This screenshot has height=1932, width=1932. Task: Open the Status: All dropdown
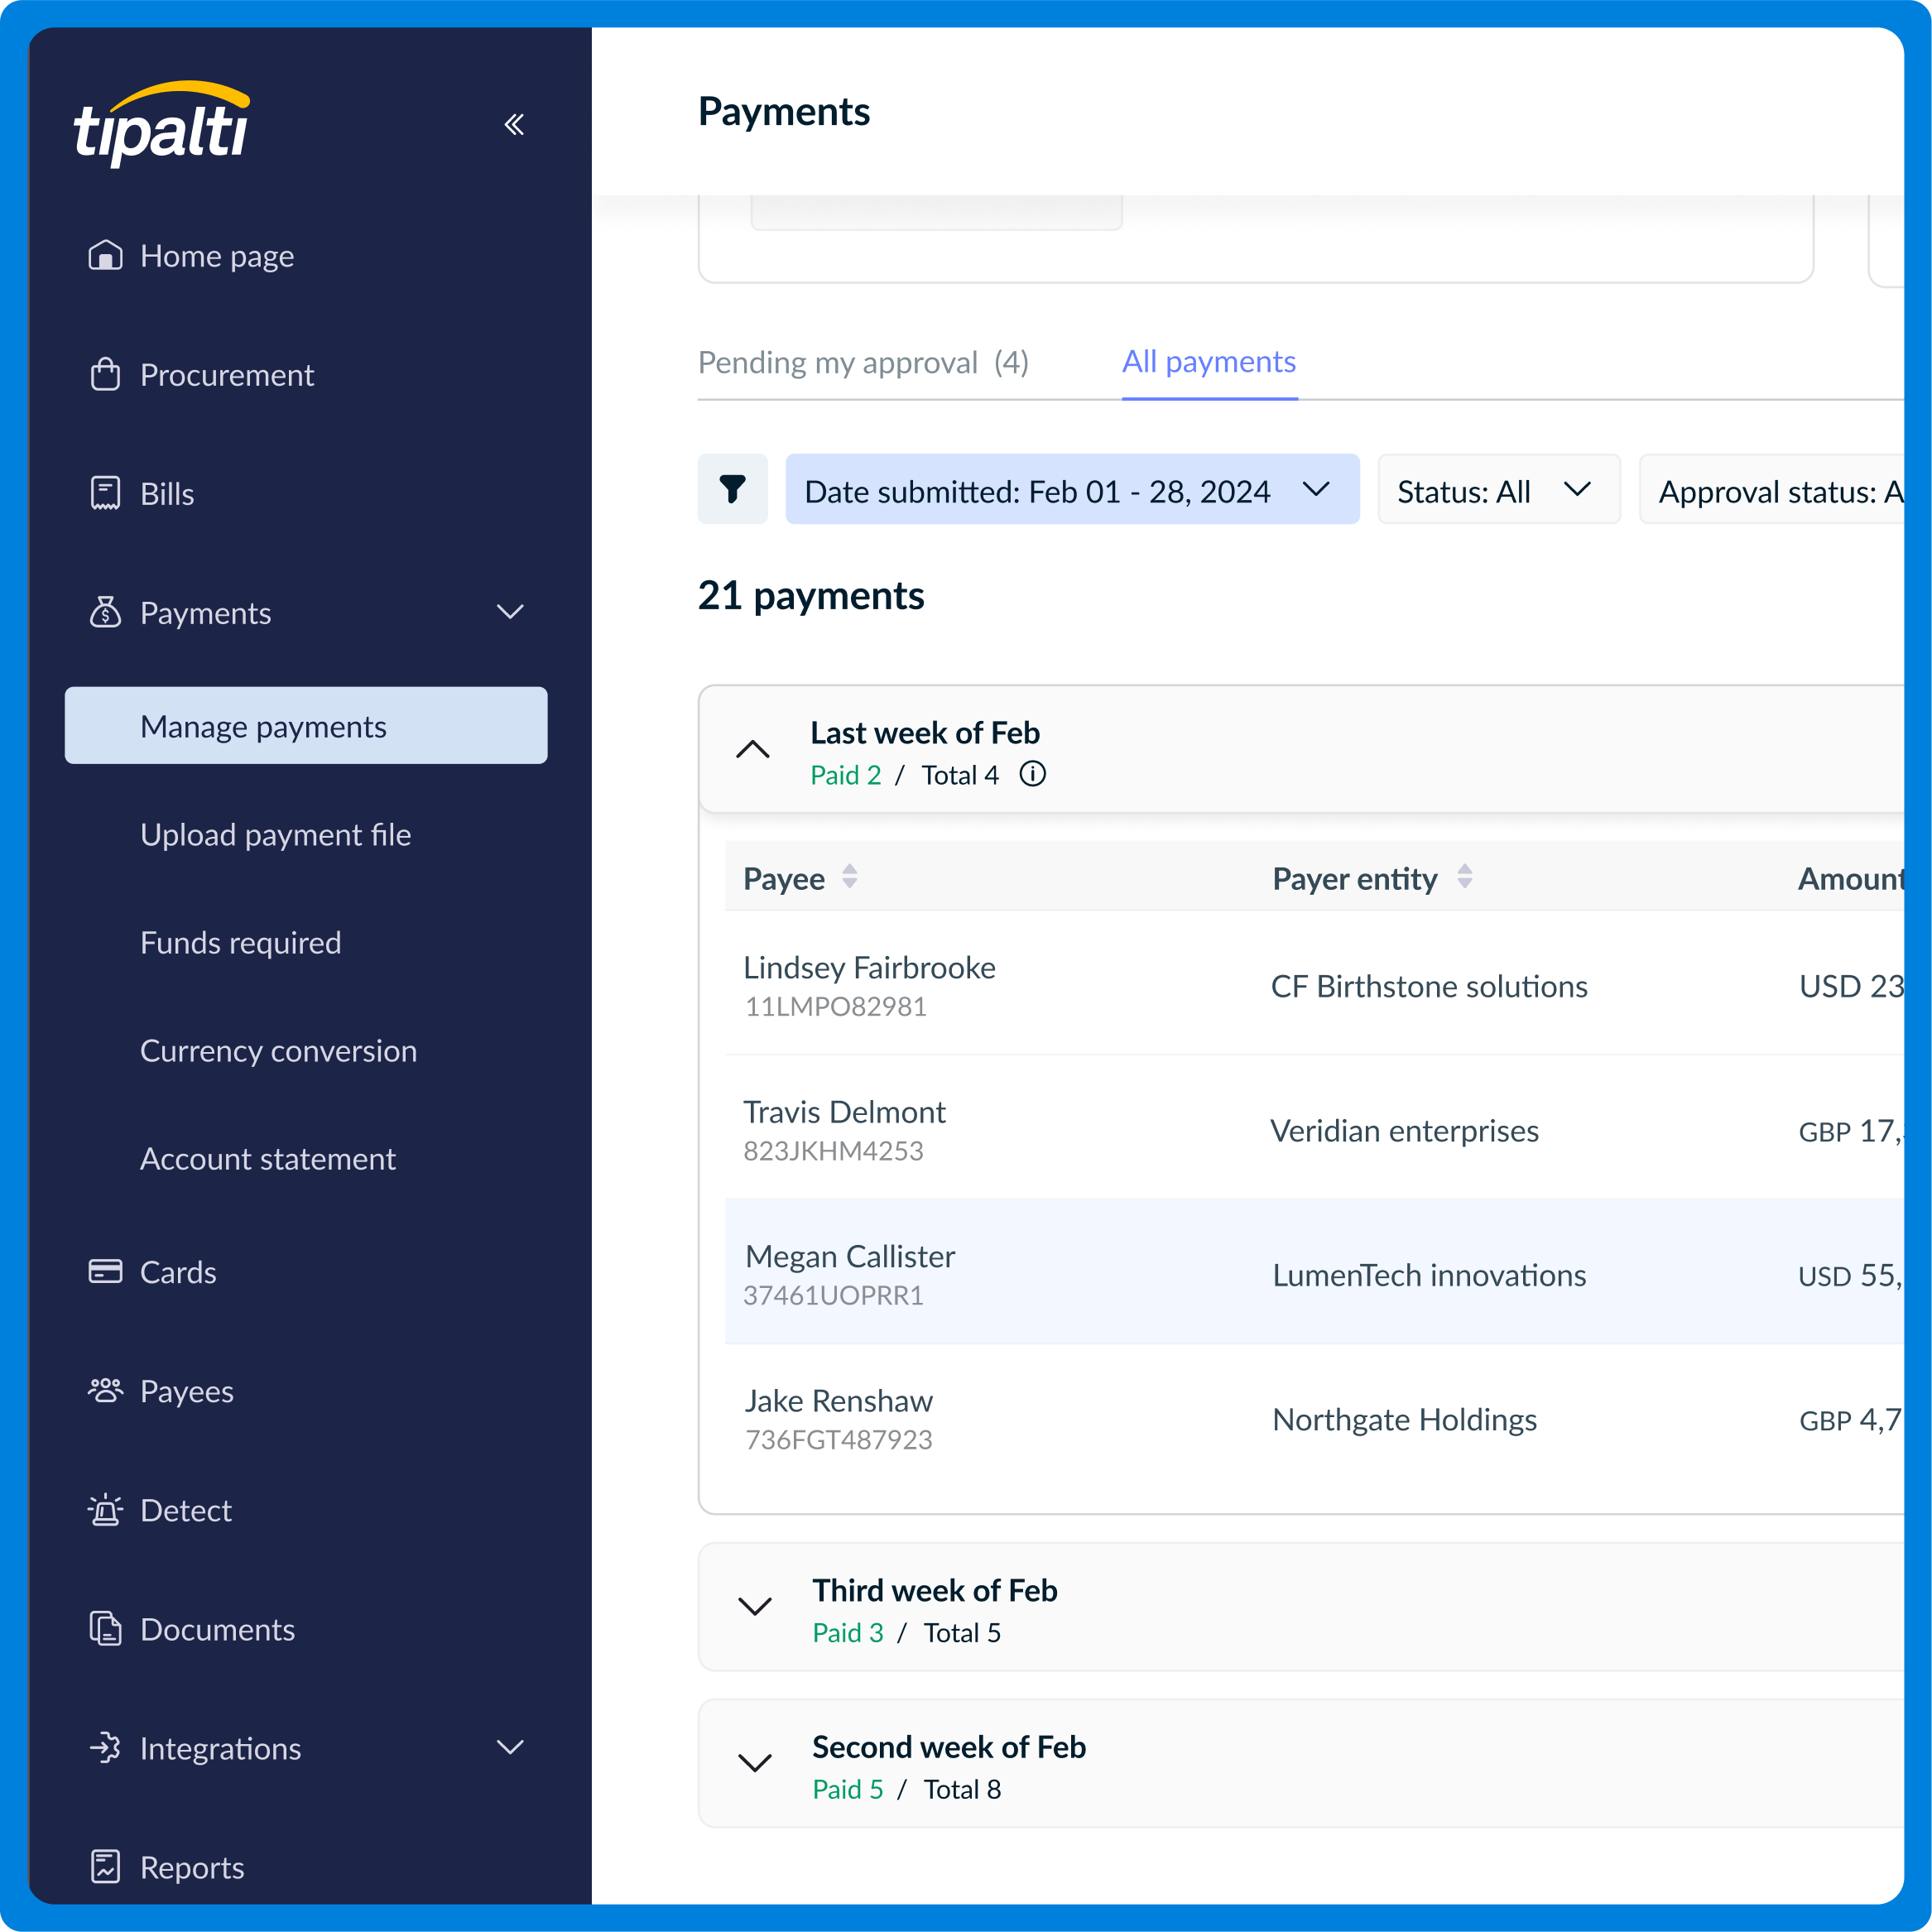[1497, 490]
